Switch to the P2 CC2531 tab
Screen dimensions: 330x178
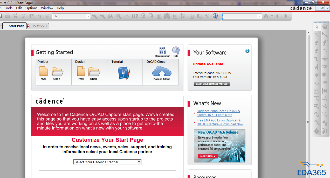click(38, 26)
